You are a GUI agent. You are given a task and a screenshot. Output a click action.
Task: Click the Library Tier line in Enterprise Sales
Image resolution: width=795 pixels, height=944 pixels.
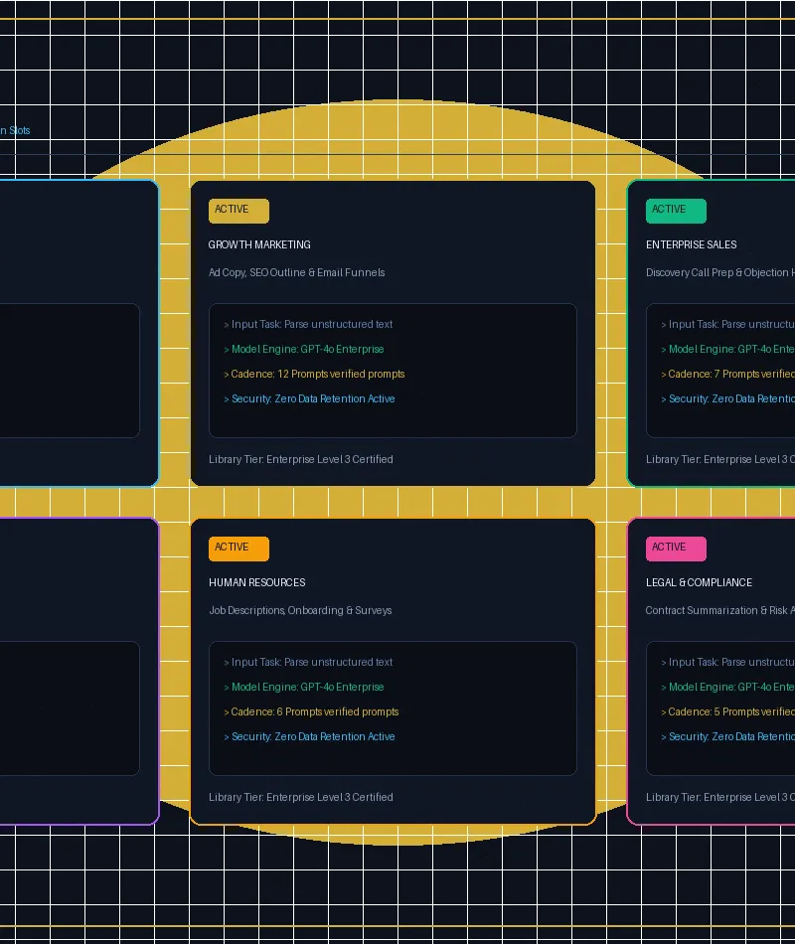[x=720, y=459]
